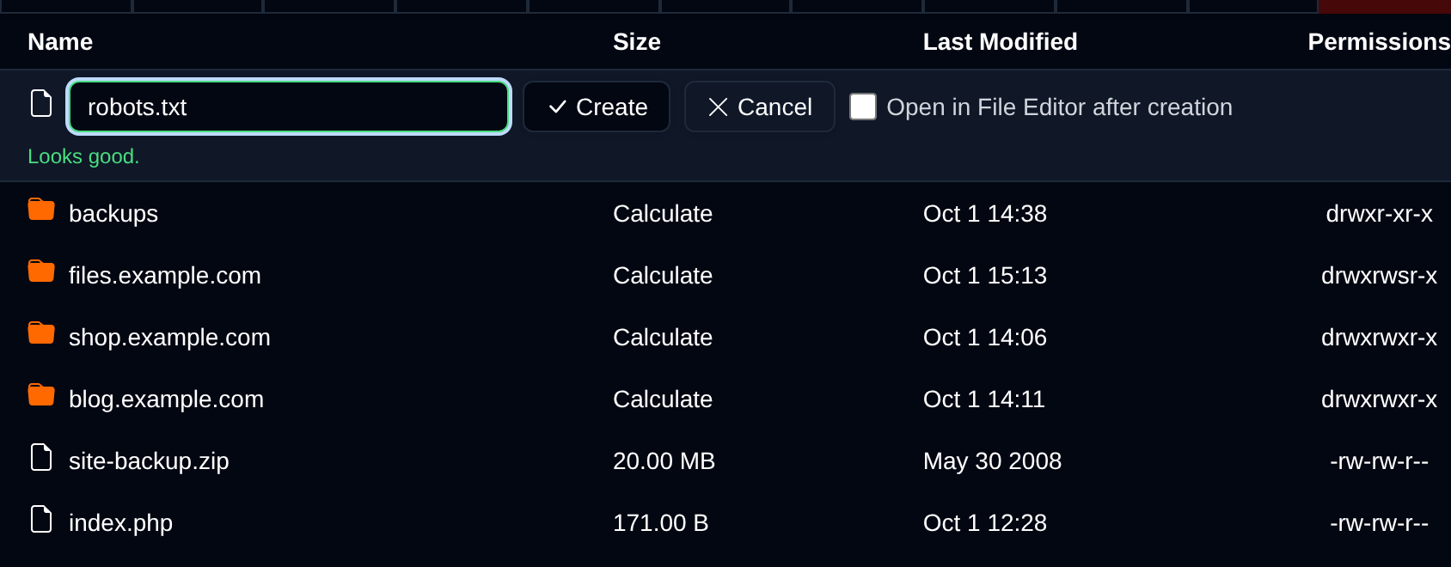Click the shop.example.com folder icon
1451x567 pixels.
41,333
